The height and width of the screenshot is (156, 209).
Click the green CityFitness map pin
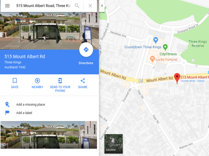coord(165,47)
